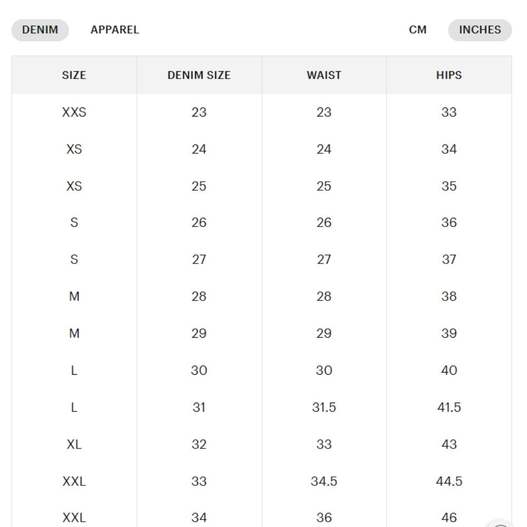The width and height of the screenshot is (527, 527).
Task: Select the XXS size label
Action: pyautogui.click(x=74, y=112)
